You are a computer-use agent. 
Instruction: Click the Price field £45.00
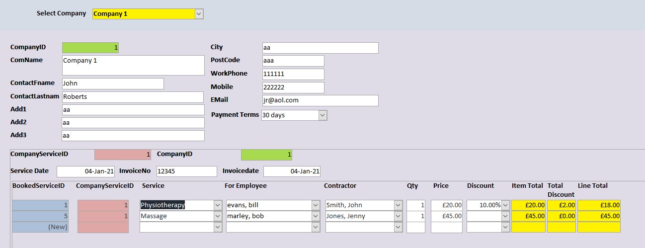(447, 216)
